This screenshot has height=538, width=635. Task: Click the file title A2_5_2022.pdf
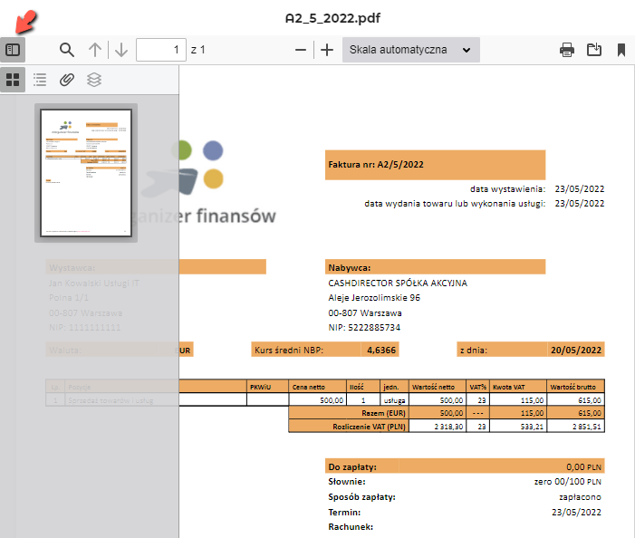(x=332, y=18)
